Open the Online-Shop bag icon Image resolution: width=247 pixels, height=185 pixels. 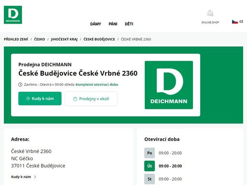point(210,13)
